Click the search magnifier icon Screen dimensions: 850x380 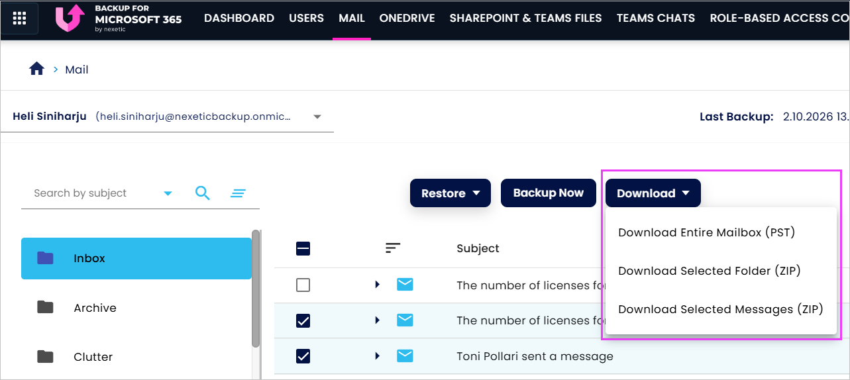(x=203, y=193)
